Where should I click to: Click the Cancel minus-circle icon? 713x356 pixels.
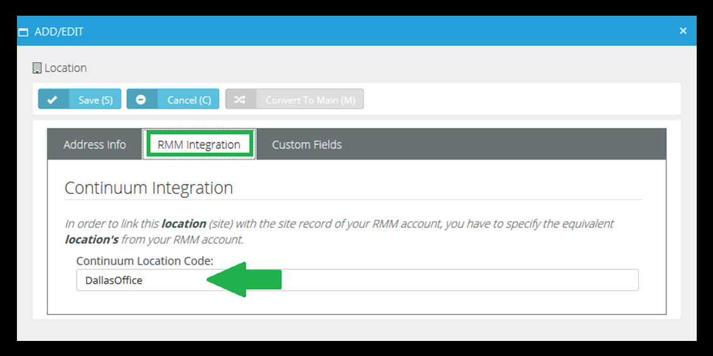pos(141,100)
